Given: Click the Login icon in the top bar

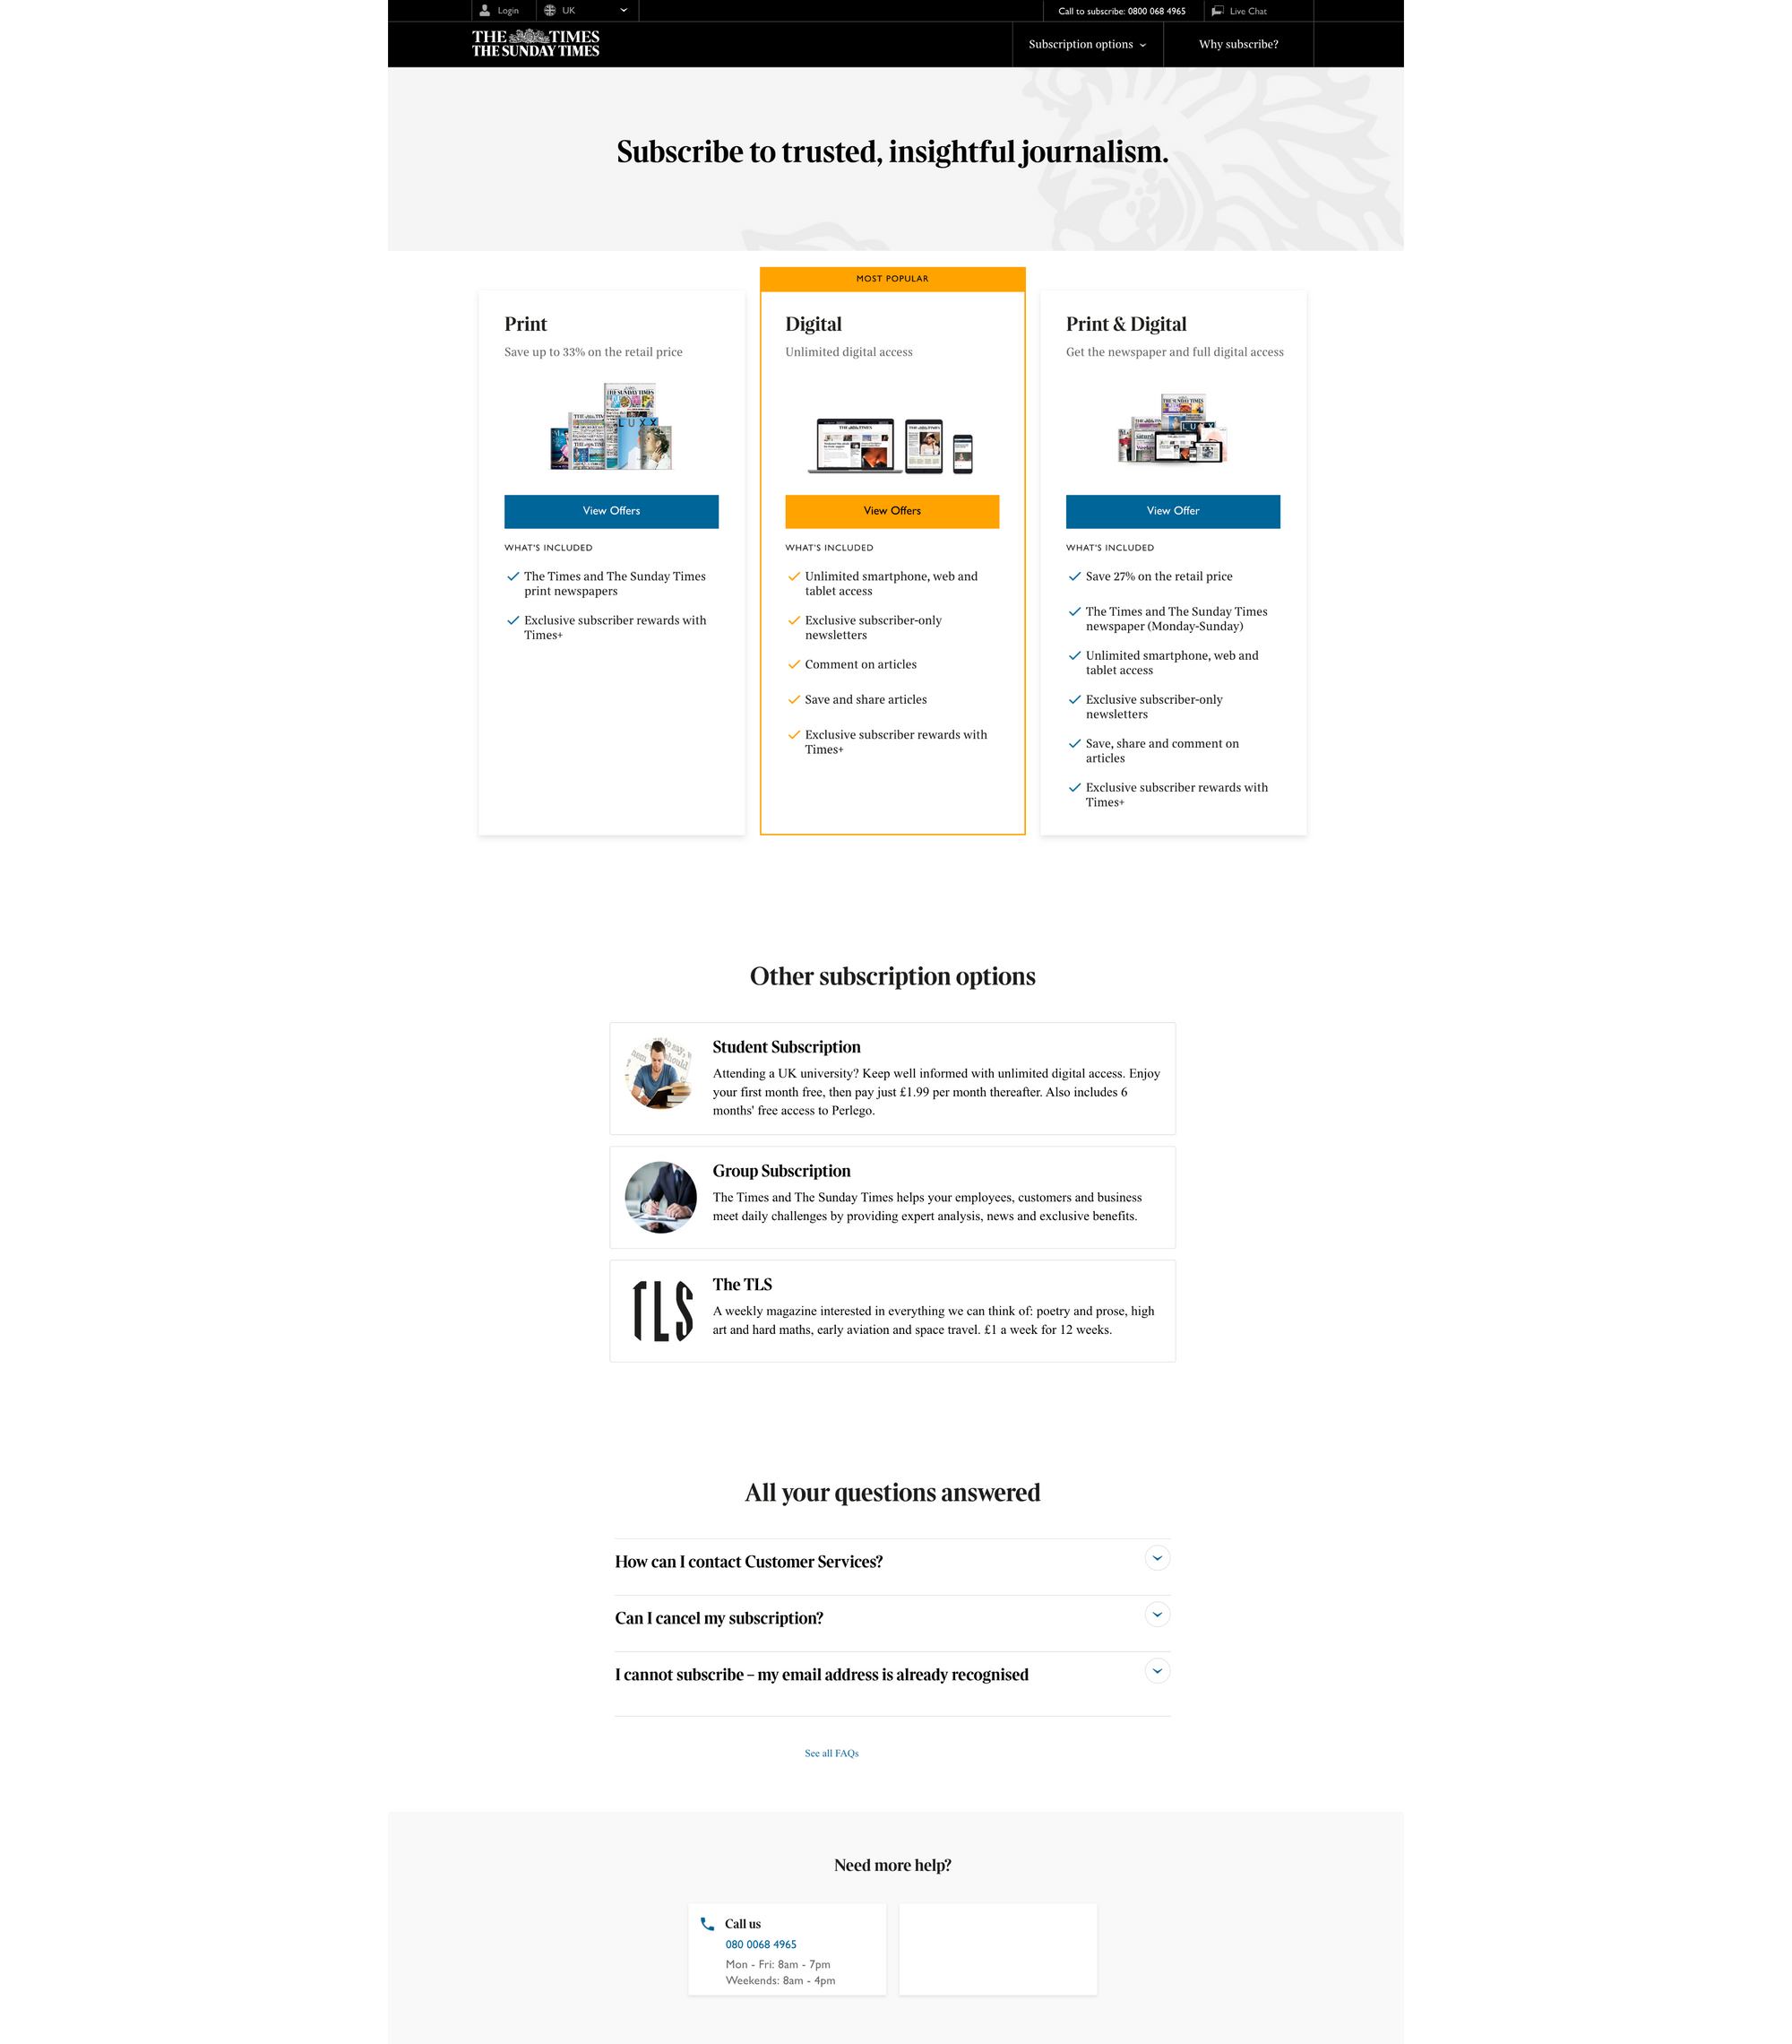Looking at the screenshot, I should pyautogui.click(x=485, y=11).
